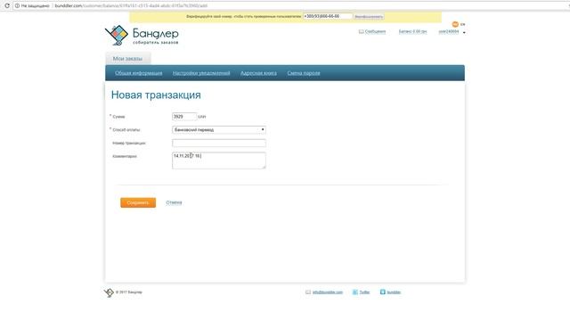
Task: Open the payment method dropdown Банковский перевод
Action: click(219, 130)
